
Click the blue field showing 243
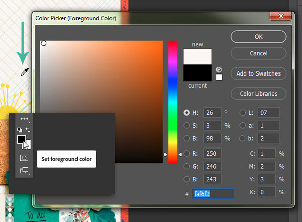point(212,179)
